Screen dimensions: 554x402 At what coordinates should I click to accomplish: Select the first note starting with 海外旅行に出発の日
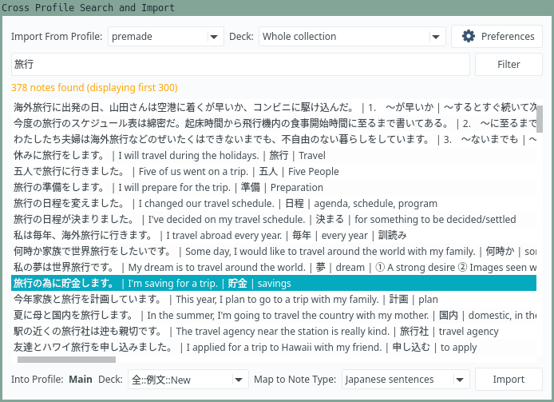271,107
